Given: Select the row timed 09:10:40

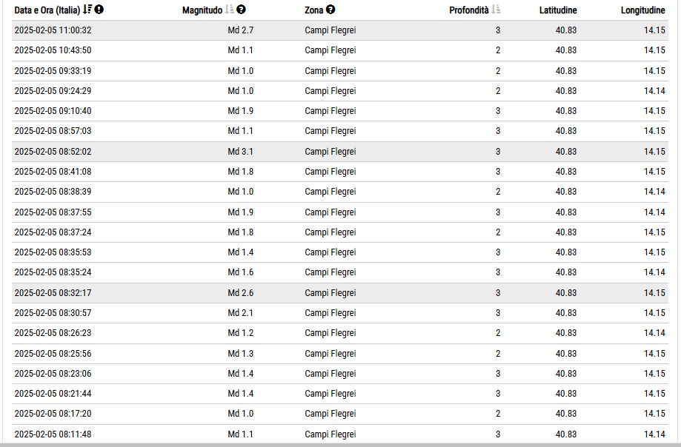Looking at the screenshot, I should (339, 111).
